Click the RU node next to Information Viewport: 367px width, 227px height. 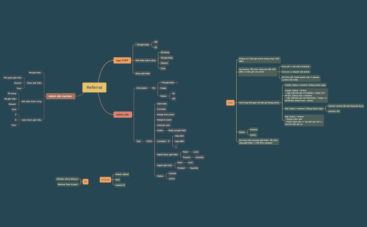153,88
